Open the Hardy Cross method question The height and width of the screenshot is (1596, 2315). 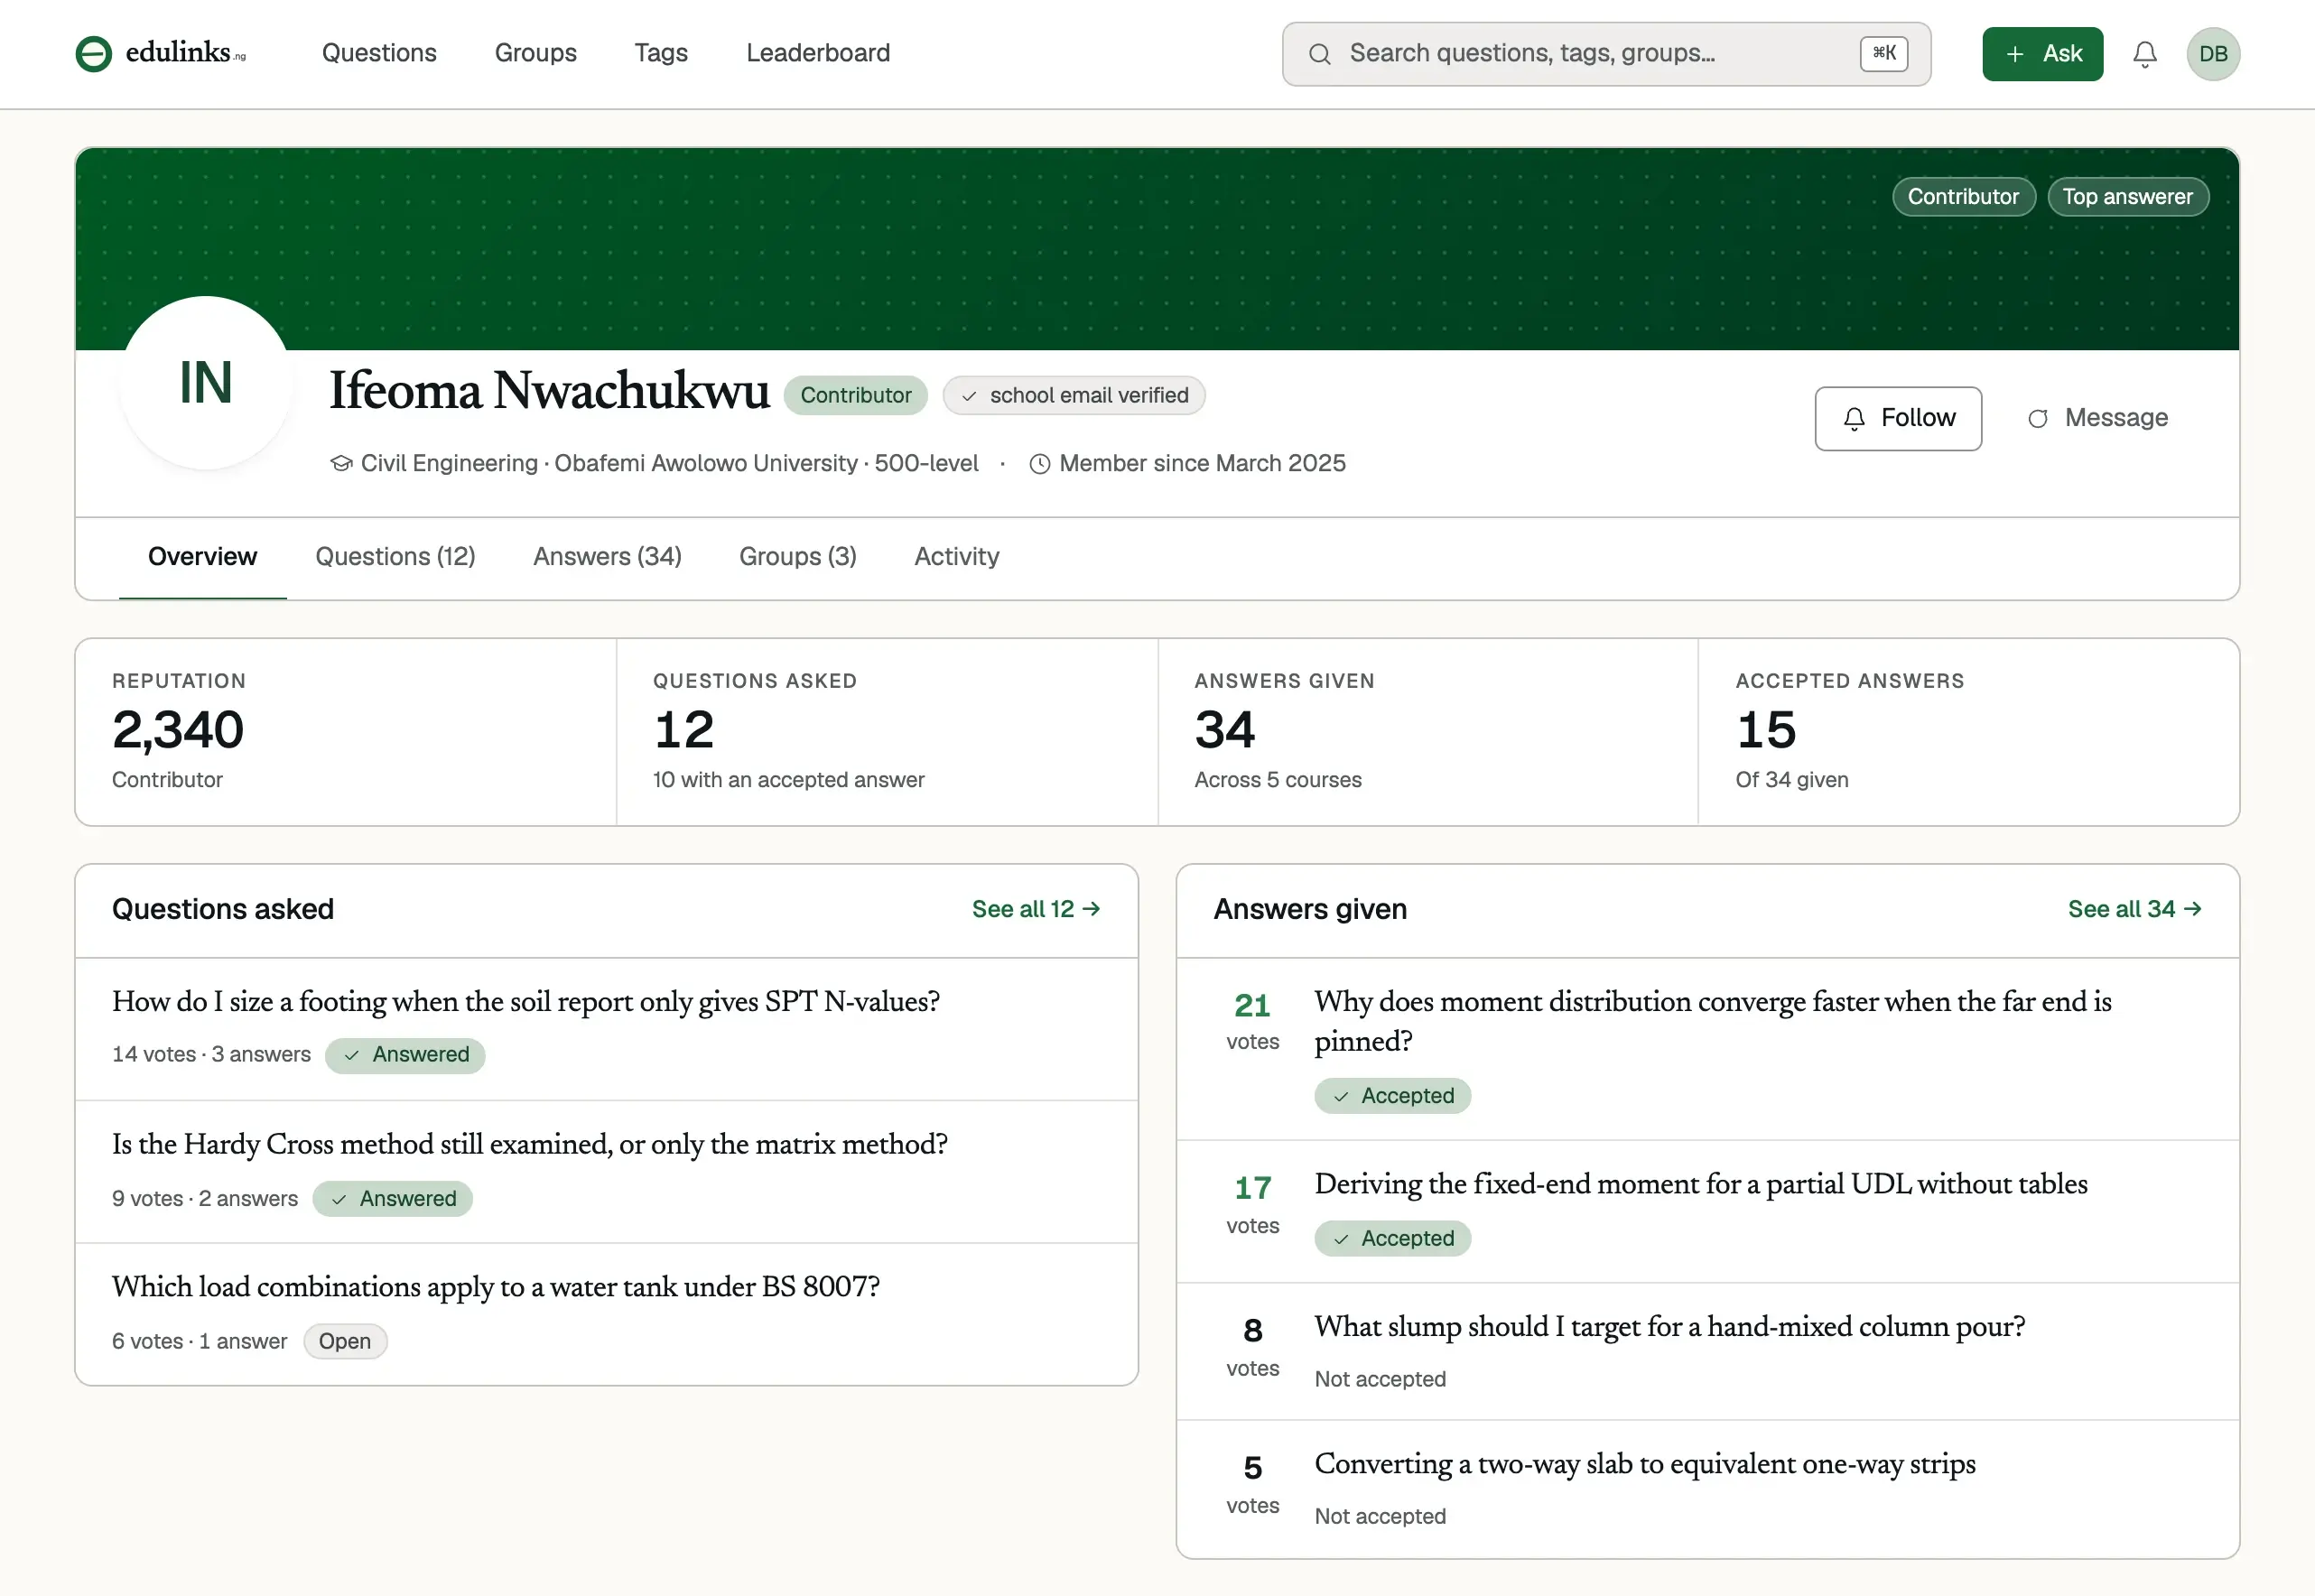click(x=530, y=1145)
